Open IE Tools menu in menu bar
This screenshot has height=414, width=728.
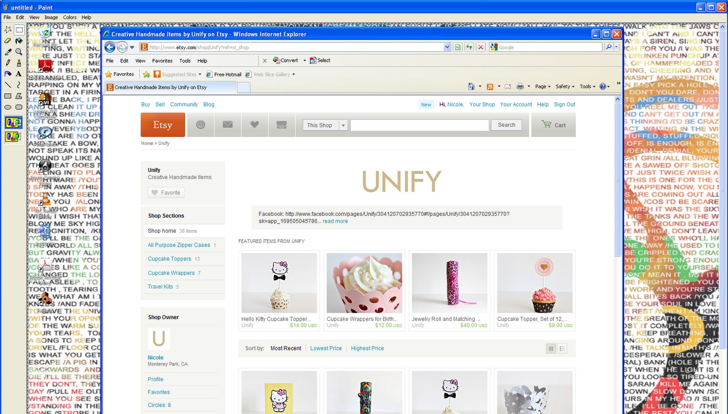185,60
